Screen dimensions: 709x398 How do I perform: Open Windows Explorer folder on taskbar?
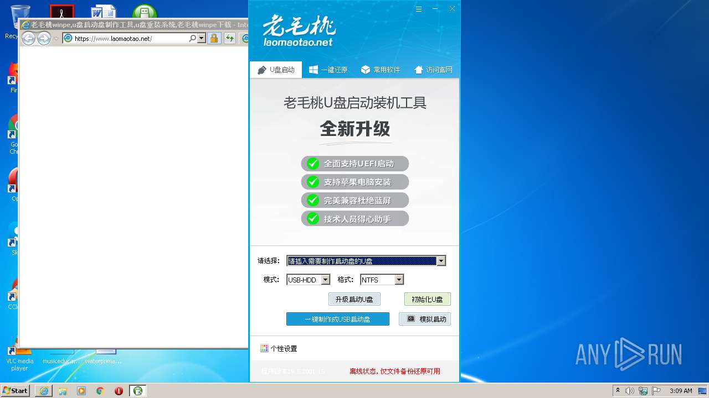tap(63, 391)
